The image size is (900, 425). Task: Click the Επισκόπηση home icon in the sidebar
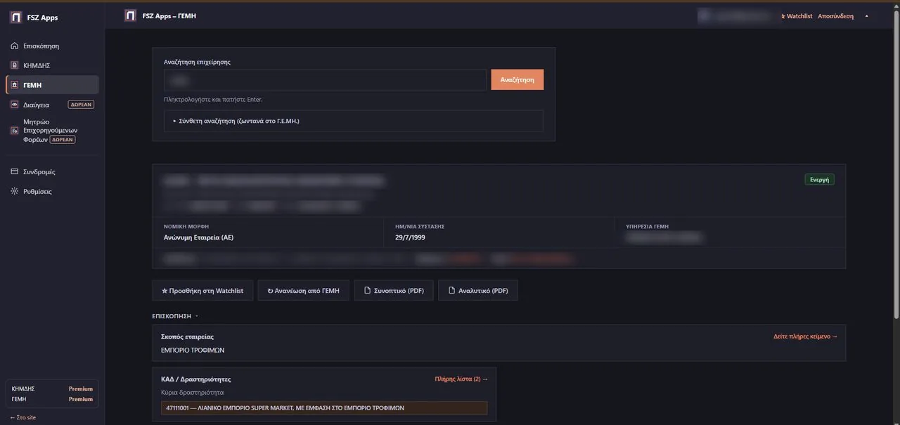tap(15, 46)
